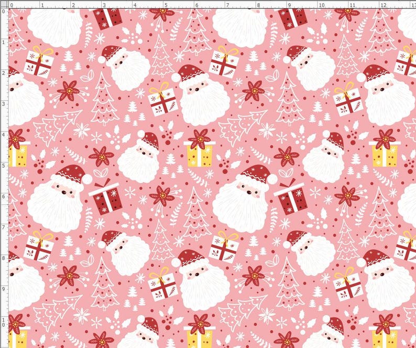Click the 0 mark on vertical ruler
The width and height of the screenshot is (416, 348).
coord(4,12)
